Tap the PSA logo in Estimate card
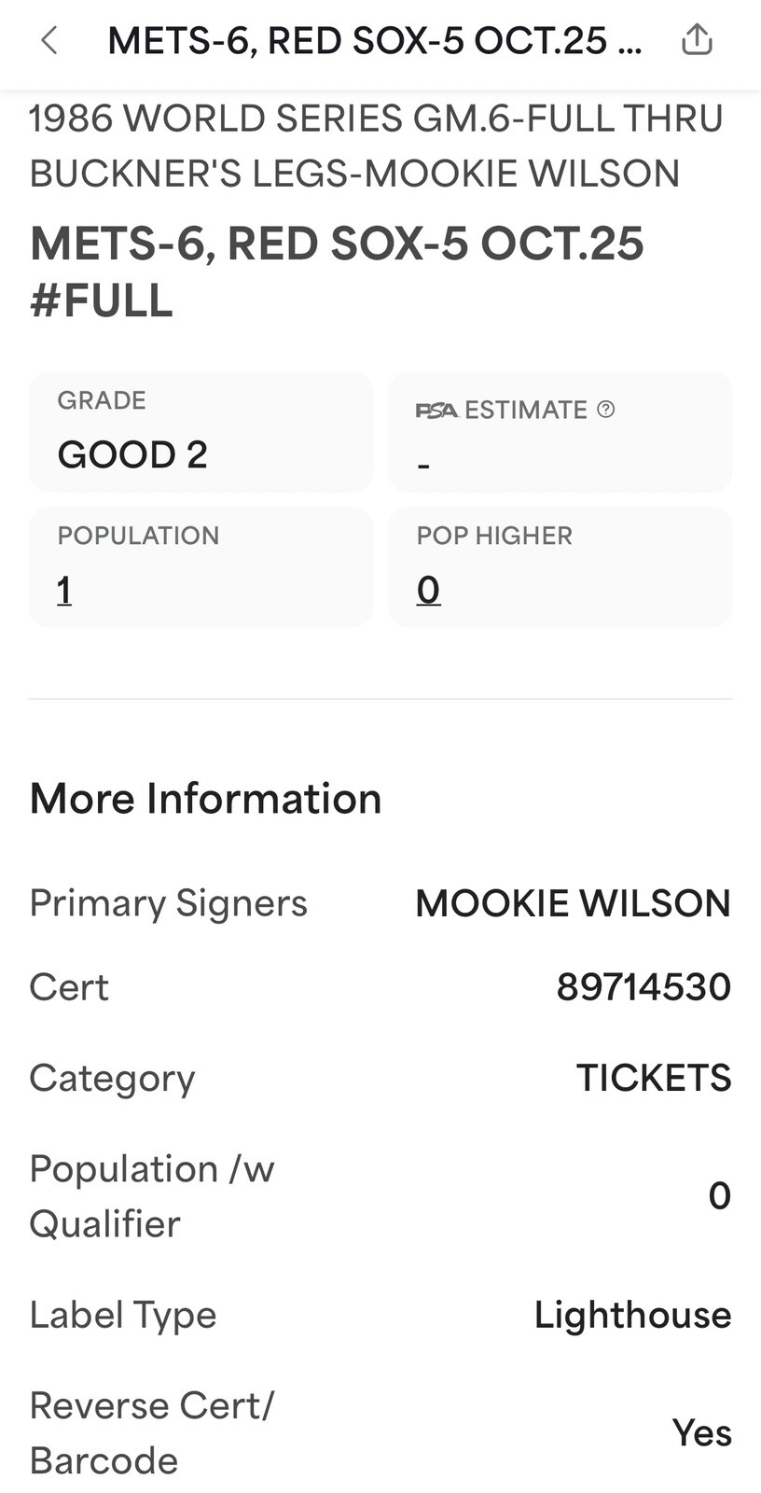 tap(436, 410)
